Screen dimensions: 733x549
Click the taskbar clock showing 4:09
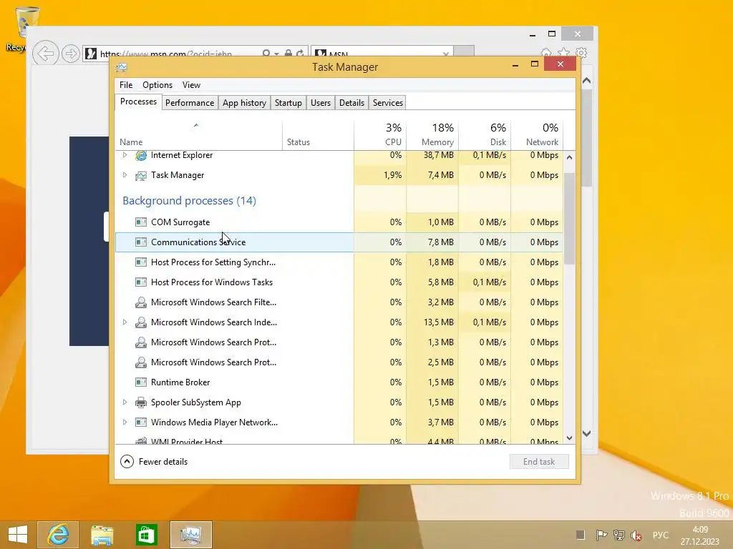[700, 535]
